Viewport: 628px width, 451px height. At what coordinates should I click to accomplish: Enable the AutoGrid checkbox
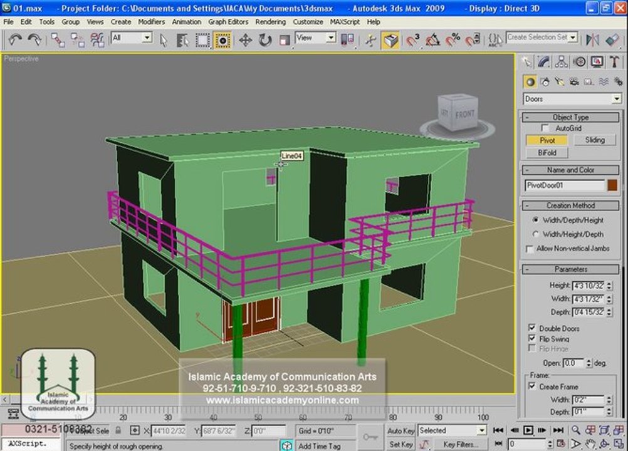(x=545, y=128)
